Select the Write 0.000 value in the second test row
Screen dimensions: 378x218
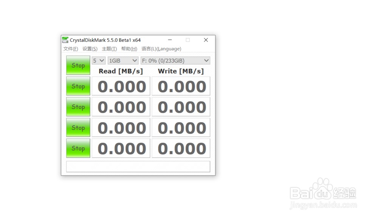pos(181,107)
